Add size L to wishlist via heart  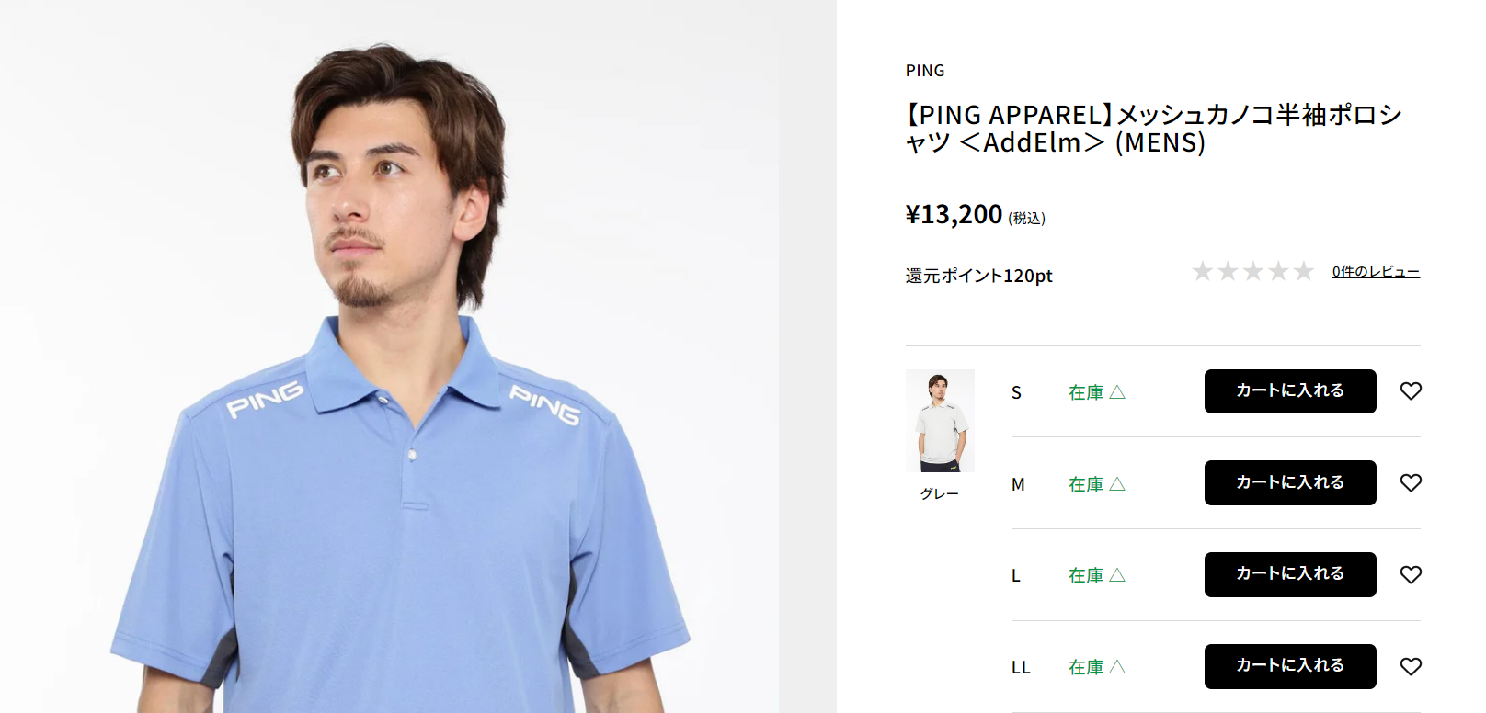click(1411, 575)
